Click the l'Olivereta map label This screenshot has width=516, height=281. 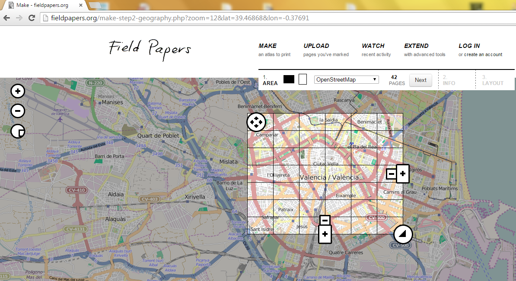pyautogui.click(x=278, y=175)
